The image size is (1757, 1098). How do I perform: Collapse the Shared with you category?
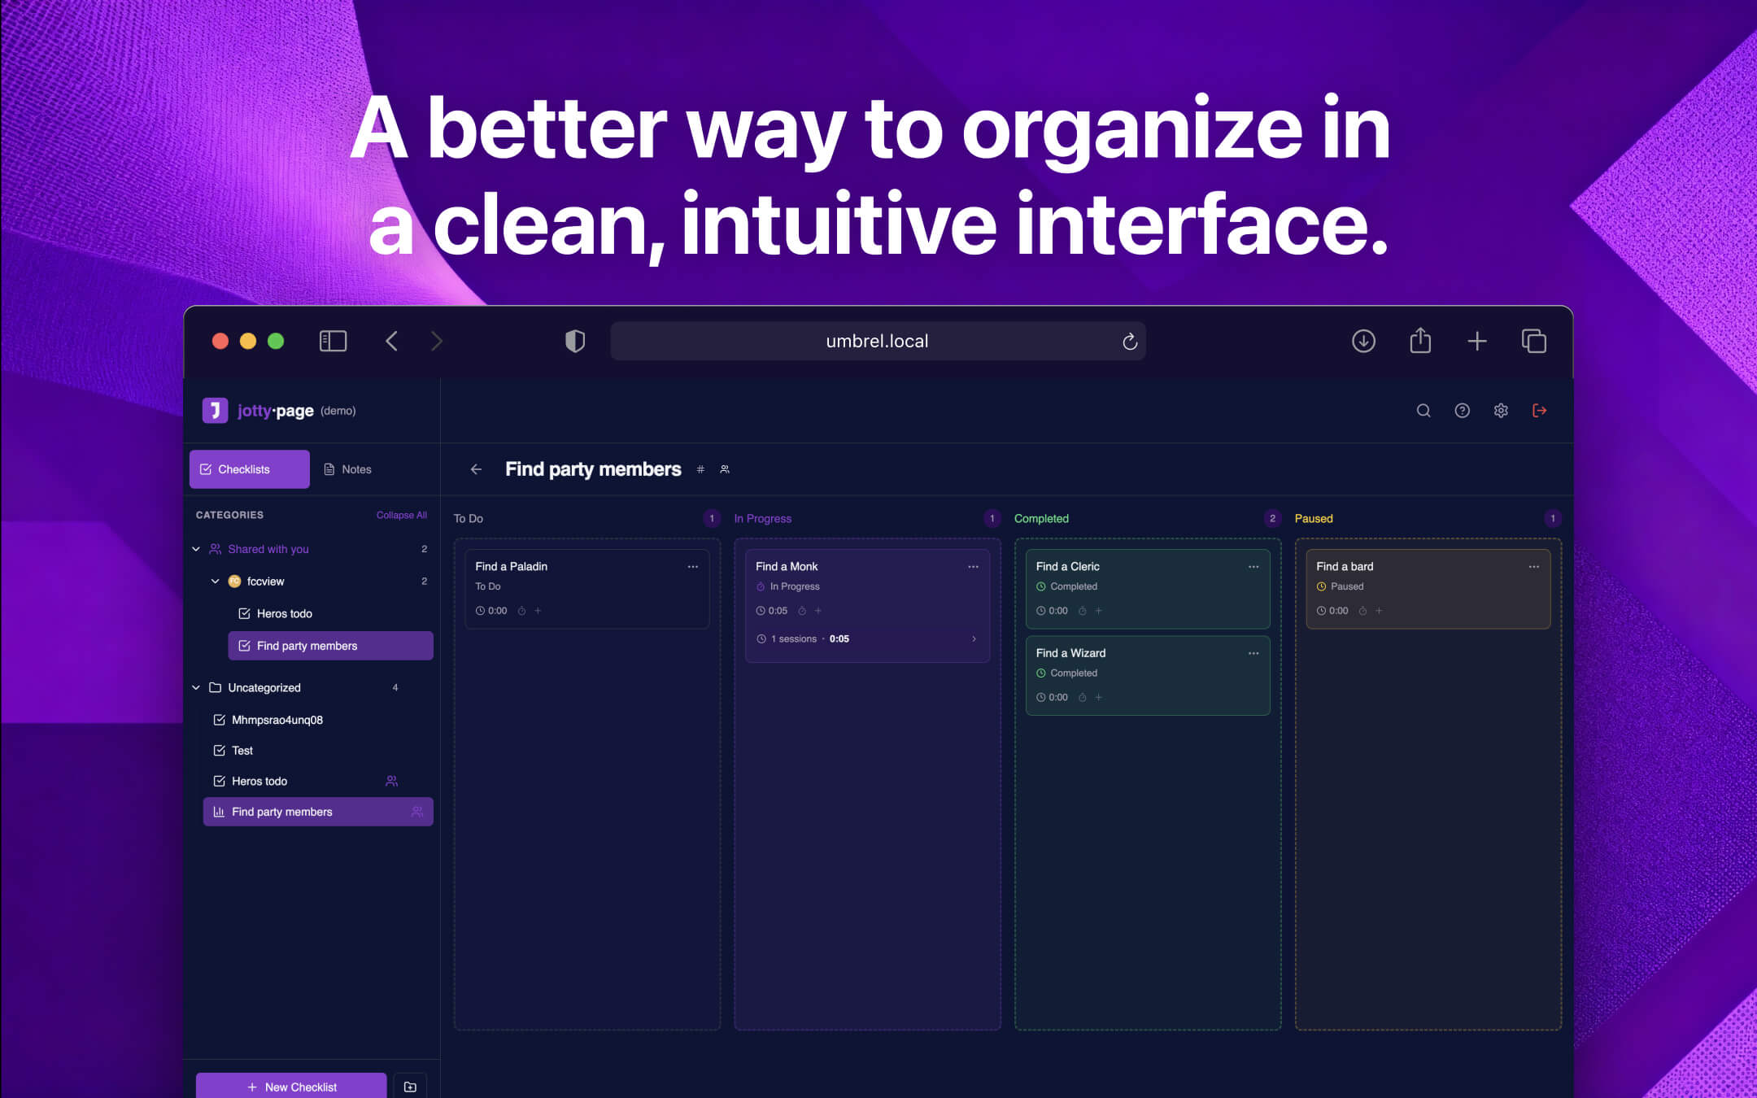pos(196,549)
